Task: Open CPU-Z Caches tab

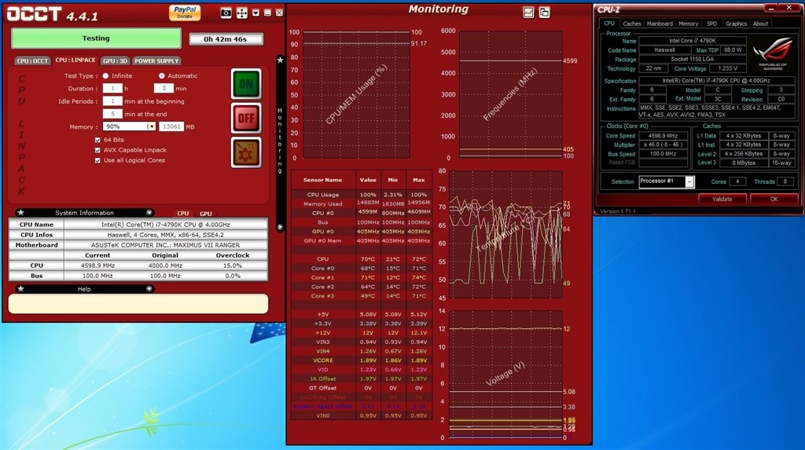Action: pyautogui.click(x=631, y=24)
